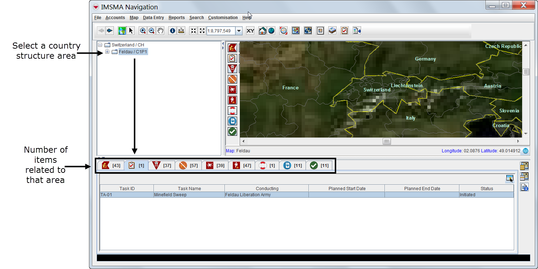Viewport: 538px width, 269px height.
Task: Toggle skull hazard layer button beside map
Action: (232, 68)
